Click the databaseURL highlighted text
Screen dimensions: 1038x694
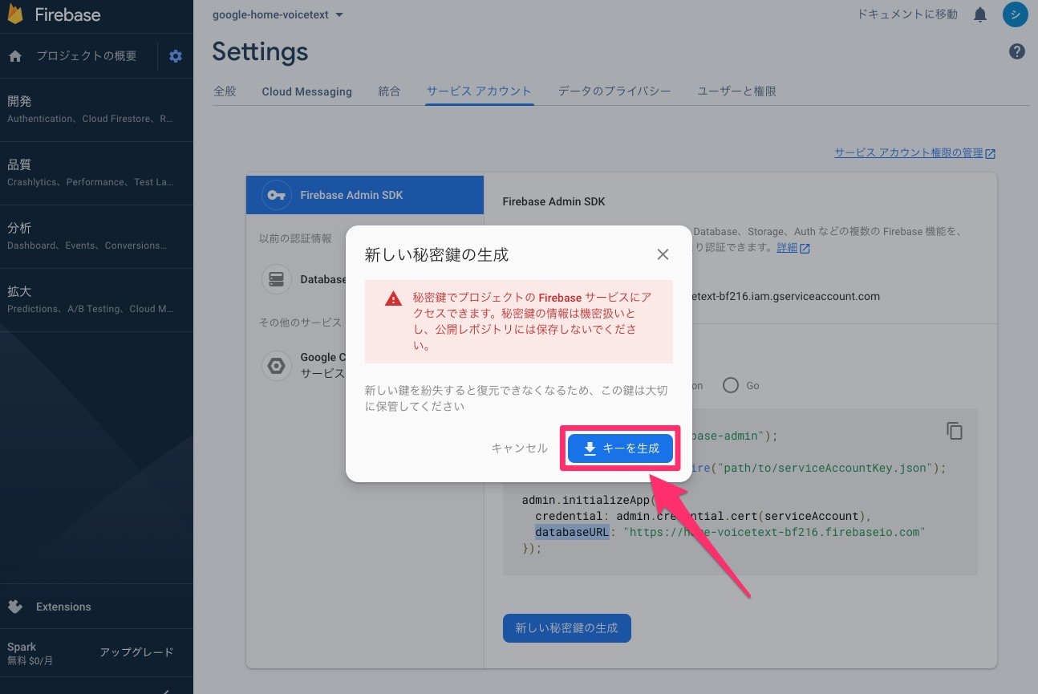[x=573, y=532]
